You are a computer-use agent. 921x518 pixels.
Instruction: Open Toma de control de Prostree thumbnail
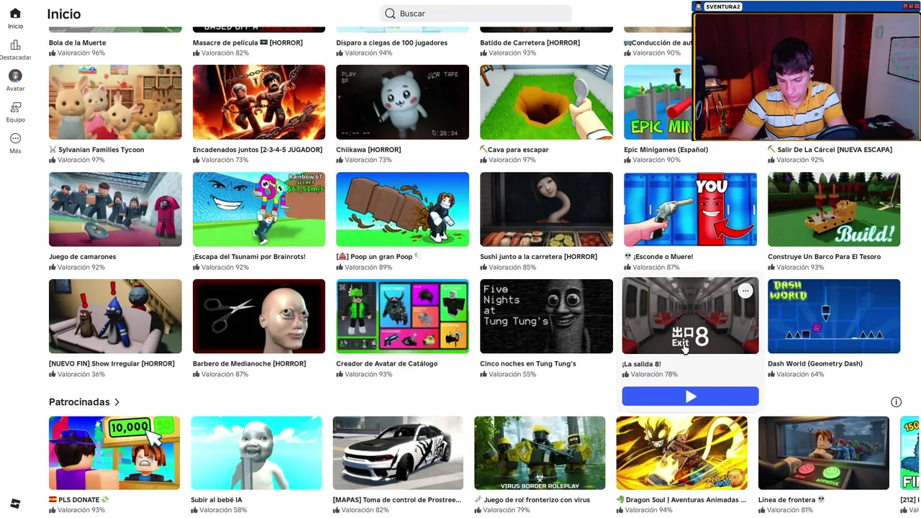pos(398,453)
